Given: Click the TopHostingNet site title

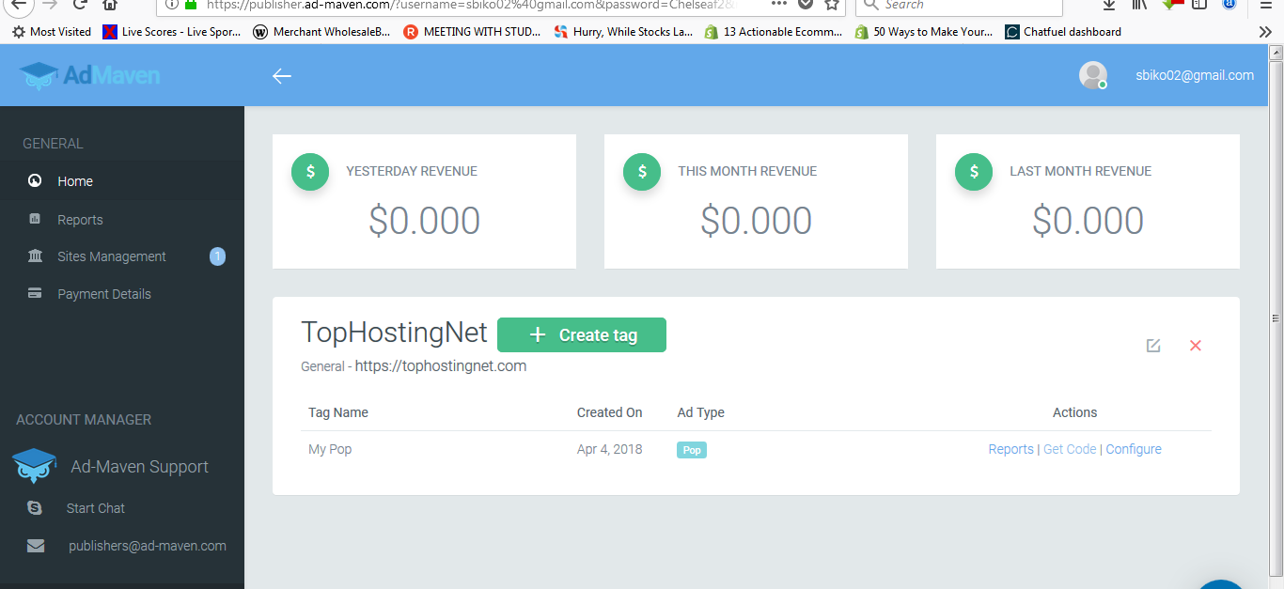Looking at the screenshot, I should coord(395,333).
